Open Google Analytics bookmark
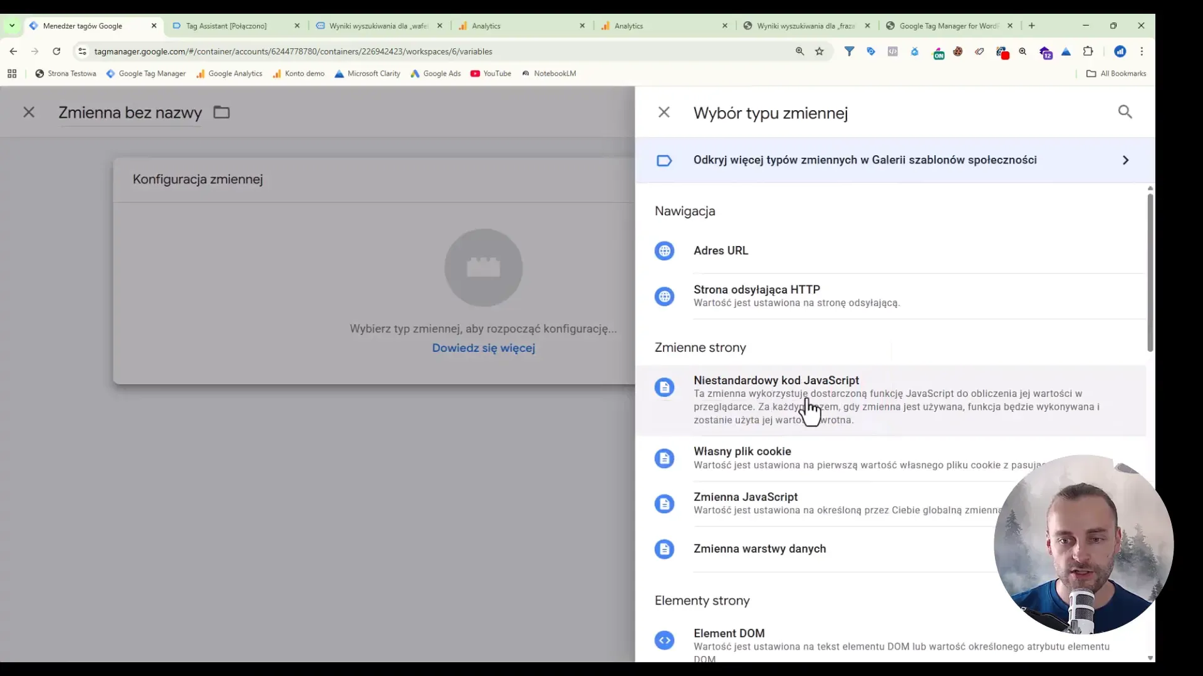The height and width of the screenshot is (676, 1203). pyautogui.click(x=229, y=73)
